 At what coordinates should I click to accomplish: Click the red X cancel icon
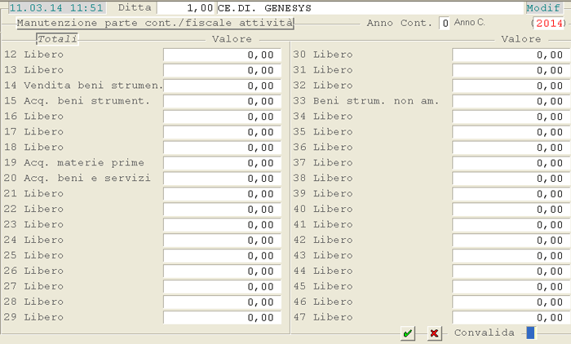coord(434,333)
